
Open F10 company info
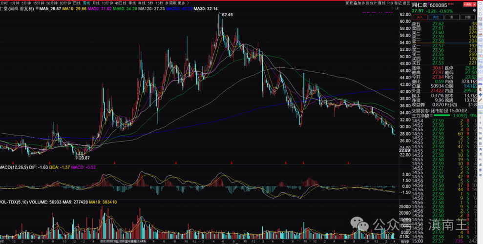(x=390, y=3)
